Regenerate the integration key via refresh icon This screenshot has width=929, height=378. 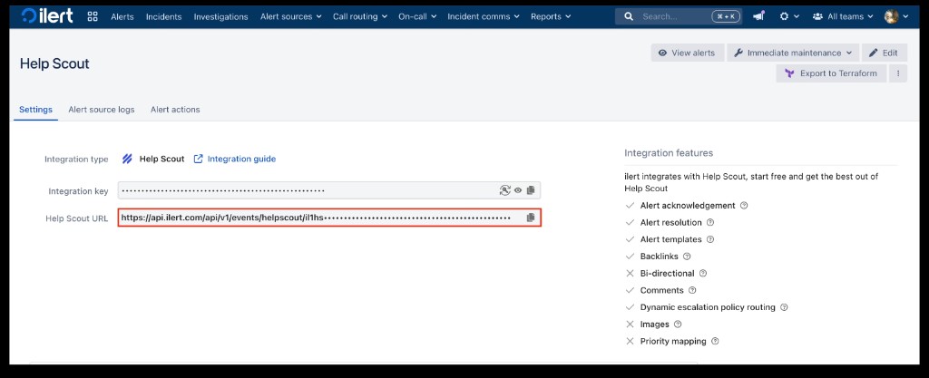pyautogui.click(x=504, y=190)
